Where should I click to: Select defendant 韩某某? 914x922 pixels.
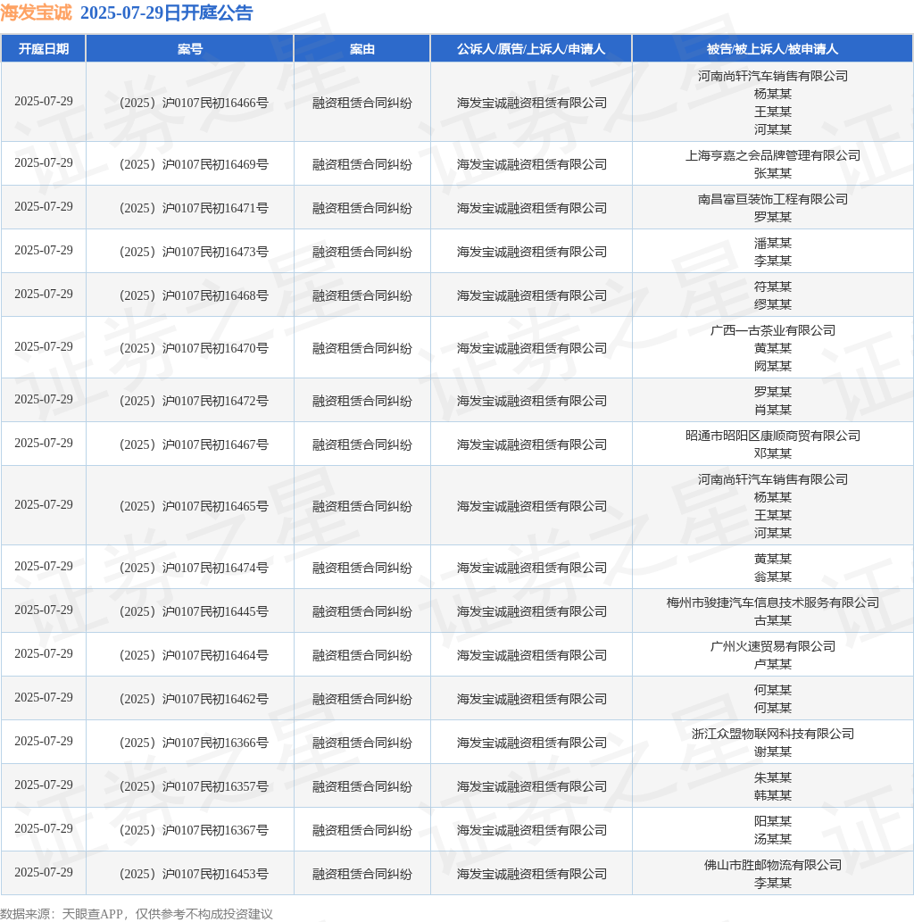click(772, 795)
